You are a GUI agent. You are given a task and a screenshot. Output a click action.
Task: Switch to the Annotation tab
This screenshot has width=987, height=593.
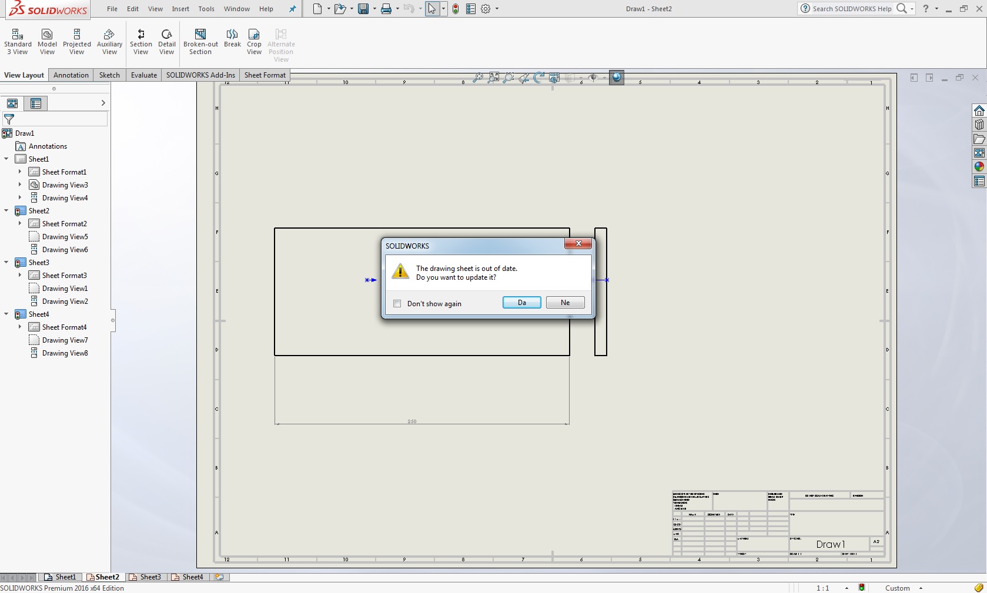tap(71, 75)
